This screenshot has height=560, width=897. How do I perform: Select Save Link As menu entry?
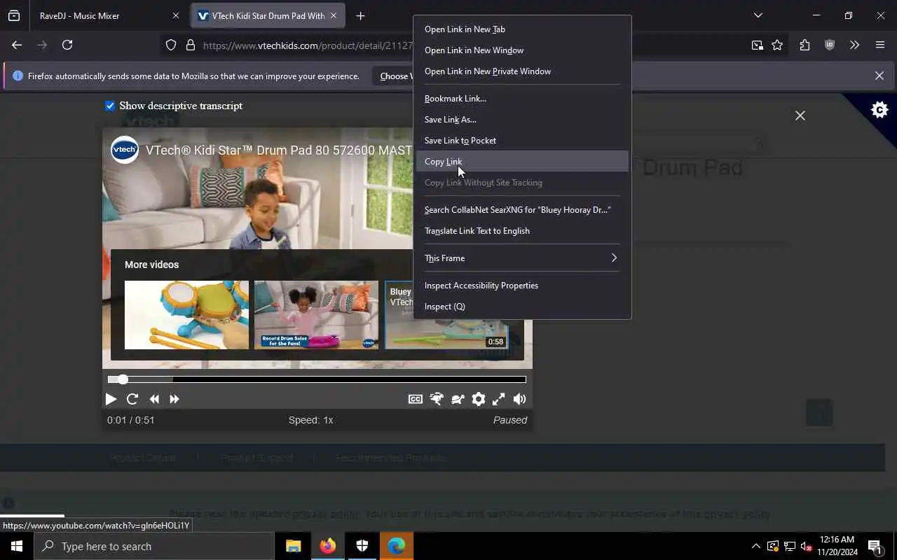pos(522,120)
